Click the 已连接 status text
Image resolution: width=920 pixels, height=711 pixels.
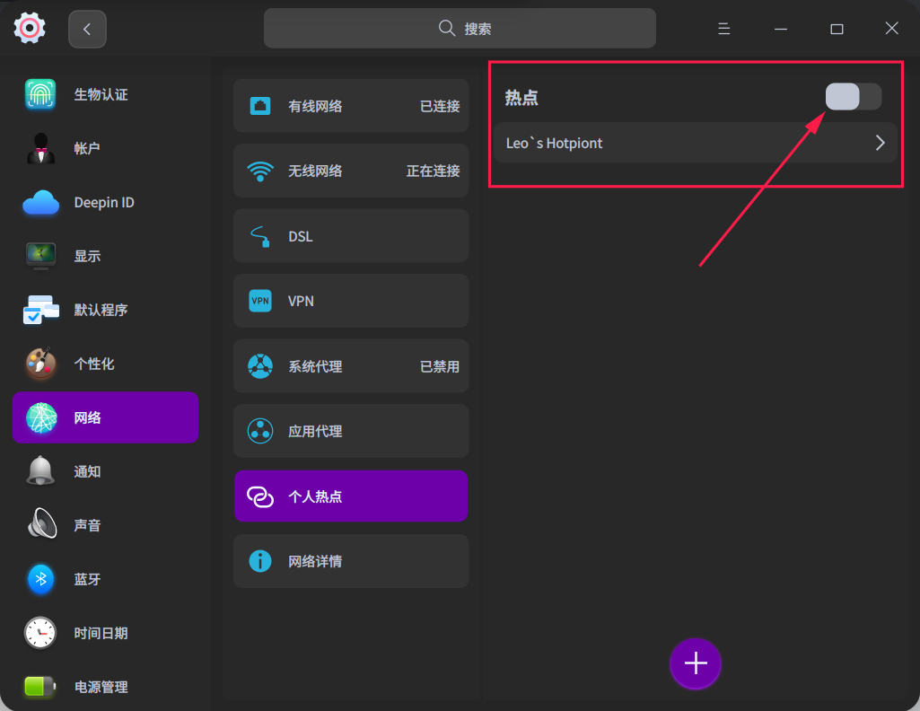coord(440,106)
